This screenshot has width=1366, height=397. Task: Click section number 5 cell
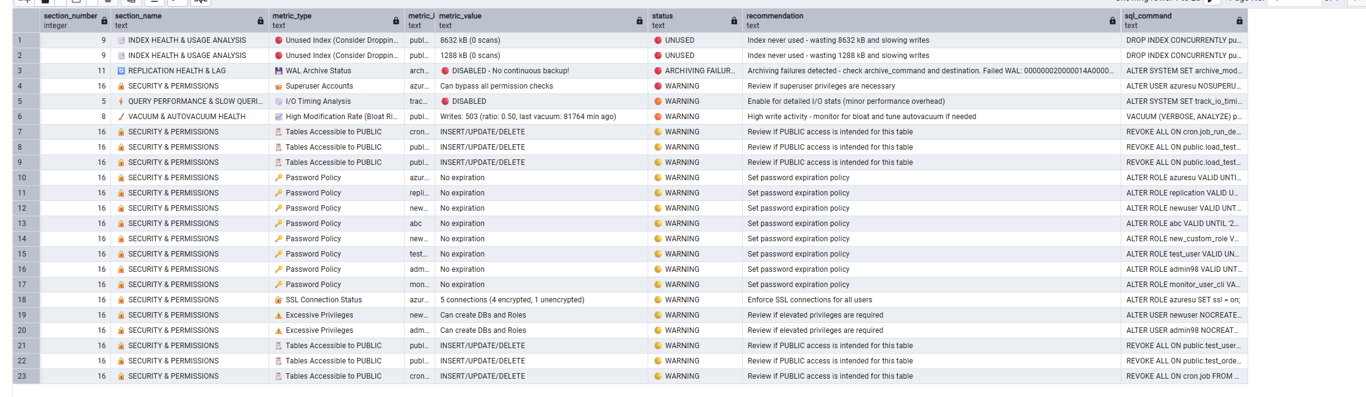click(75, 101)
